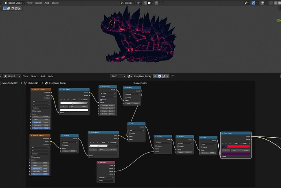This screenshot has height=188, width=281.
Task: Click the material user count 8 button
Action: pyautogui.click(x=155, y=76)
